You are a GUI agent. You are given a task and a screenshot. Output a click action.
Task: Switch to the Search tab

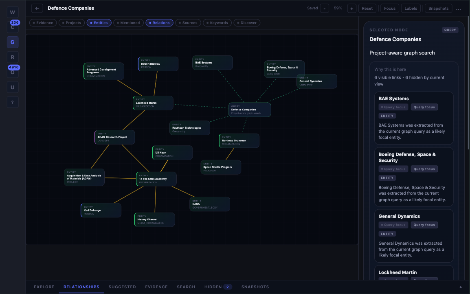click(x=186, y=287)
